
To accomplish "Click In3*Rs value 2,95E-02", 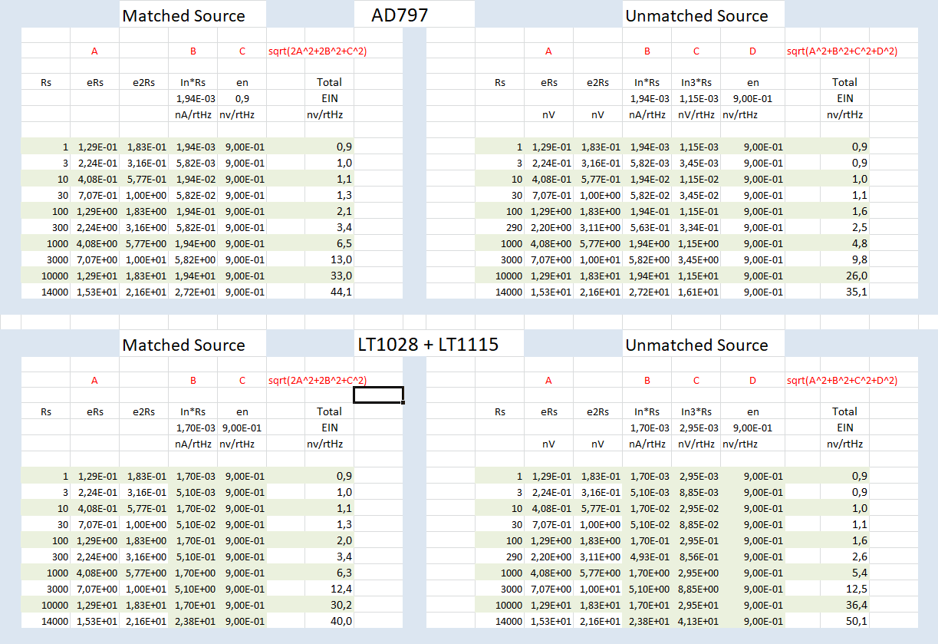I will pos(699,508).
